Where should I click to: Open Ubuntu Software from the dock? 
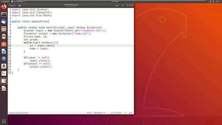point(4,44)
